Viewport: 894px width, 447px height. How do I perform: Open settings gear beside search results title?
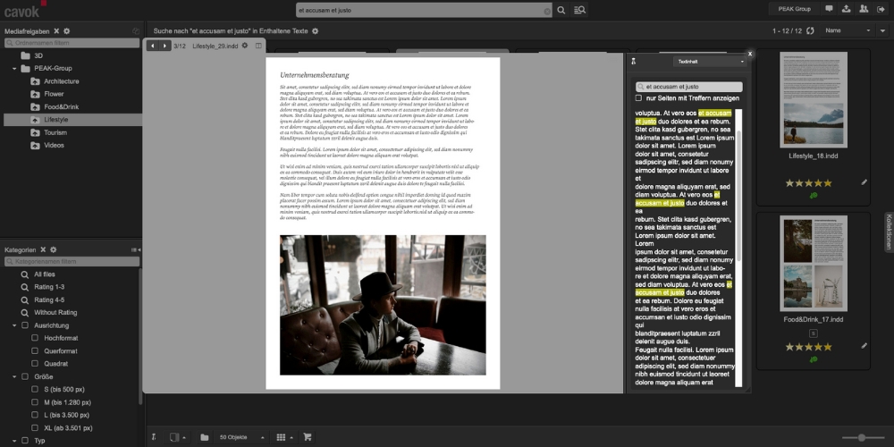coord(316,30)
